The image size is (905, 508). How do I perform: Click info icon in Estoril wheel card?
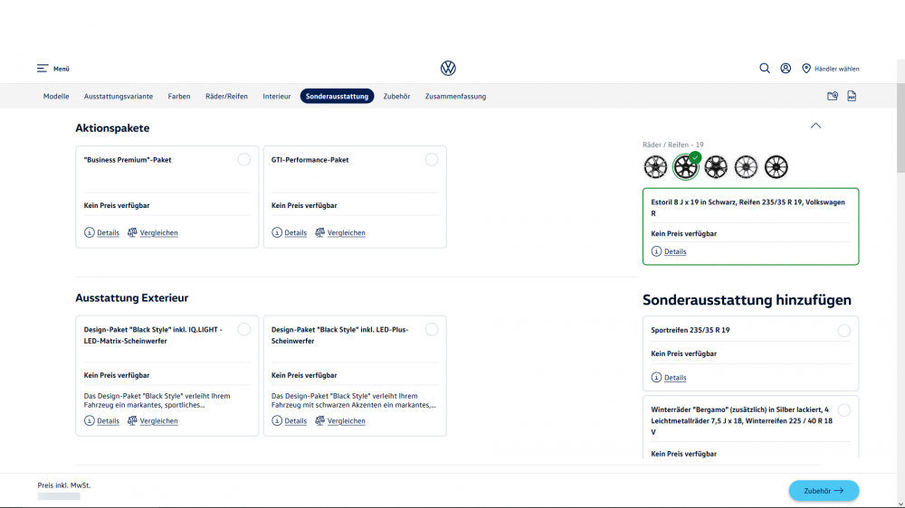(656, 250)
